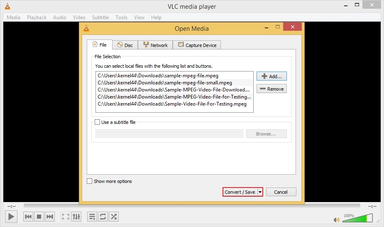Image resolution: width=384 pixels, height=227 pixels.
Task: Click the Previous media button
Action: pos(28,217)
